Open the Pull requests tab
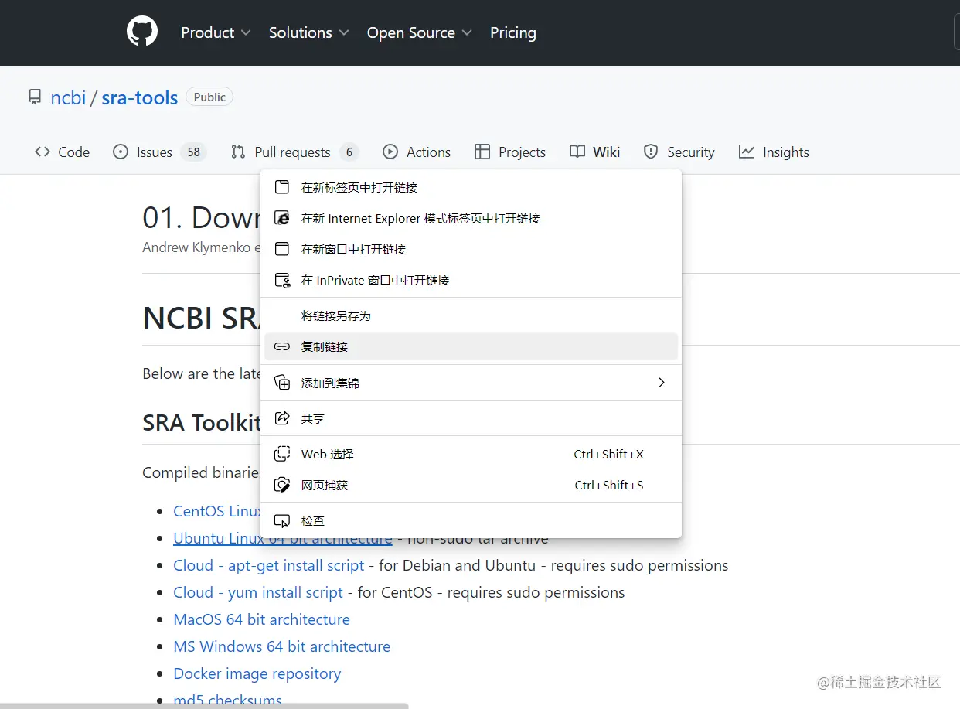 (x=294, y=152)
